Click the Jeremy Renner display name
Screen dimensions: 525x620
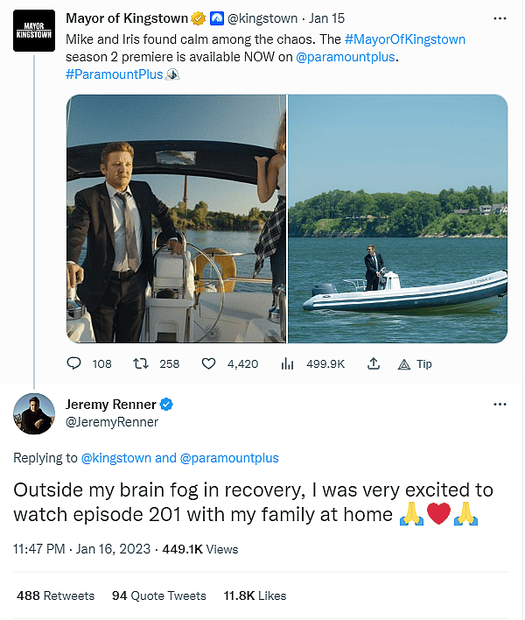(x=111, y=405)
